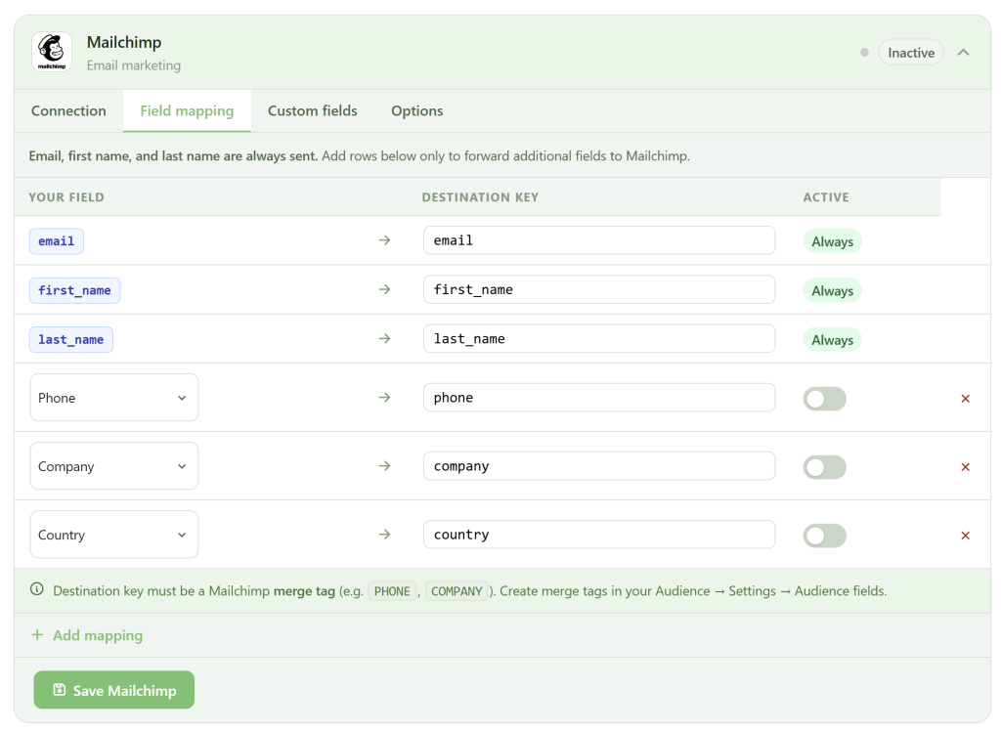Viewport: 1001px width, 732px height.
Task: Edit the phone destination key field
Action: (599, 398)
